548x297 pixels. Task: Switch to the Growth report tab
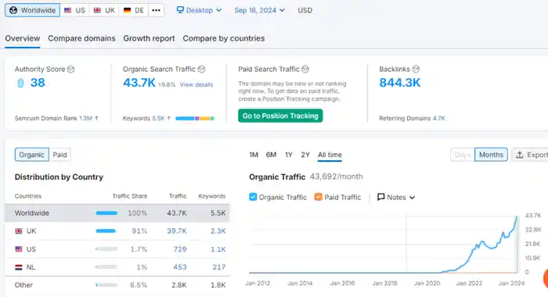click(149, 38)
